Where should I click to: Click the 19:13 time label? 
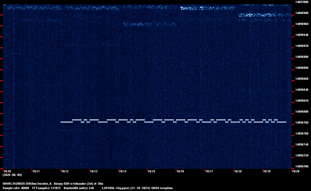[x=94, y=171]
